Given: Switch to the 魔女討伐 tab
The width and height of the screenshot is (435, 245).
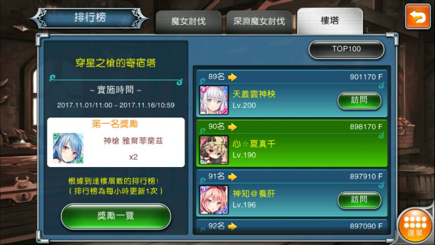Looking at the screenshot, I should [x=188, y=22].
